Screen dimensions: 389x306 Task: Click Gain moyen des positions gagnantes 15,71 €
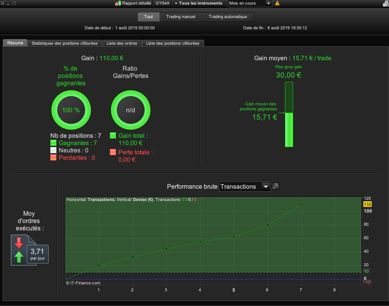pyautogui.click(x=259, y=111)
